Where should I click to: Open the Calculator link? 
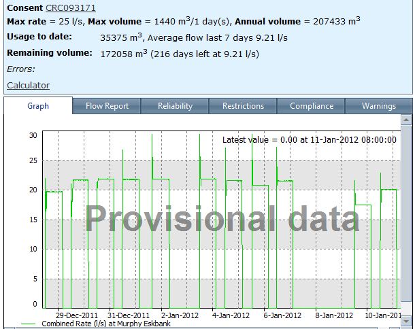point(28,86)
